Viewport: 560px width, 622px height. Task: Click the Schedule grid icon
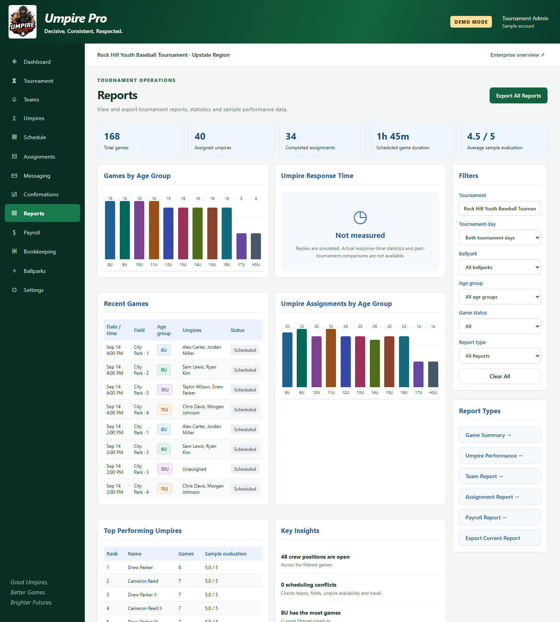pyautogui.click(x=14, y=137)
